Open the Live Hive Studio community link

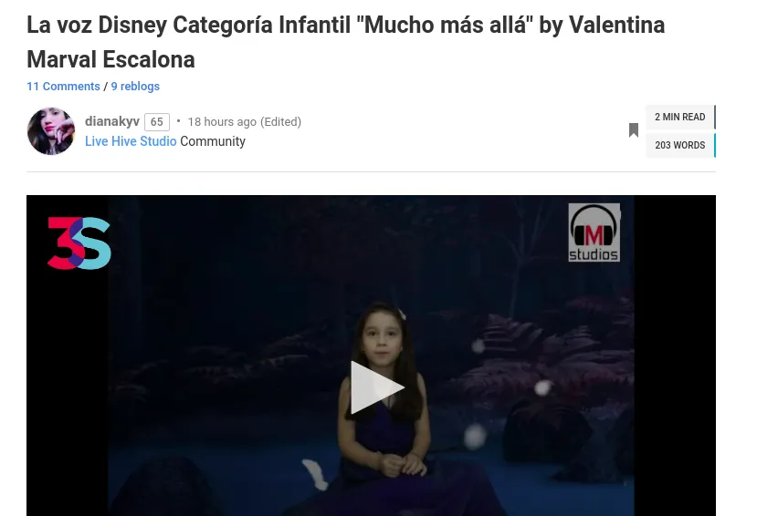click(x=131, y=141)
